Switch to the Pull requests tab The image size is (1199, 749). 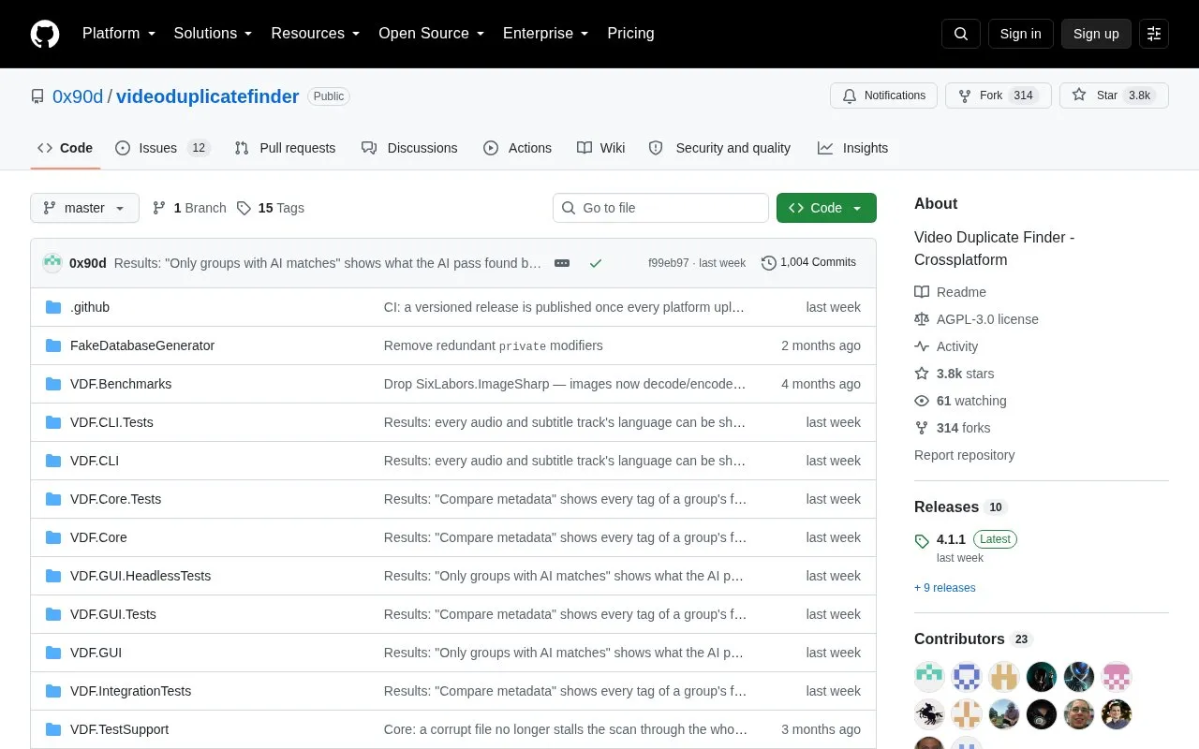point(285,148)
